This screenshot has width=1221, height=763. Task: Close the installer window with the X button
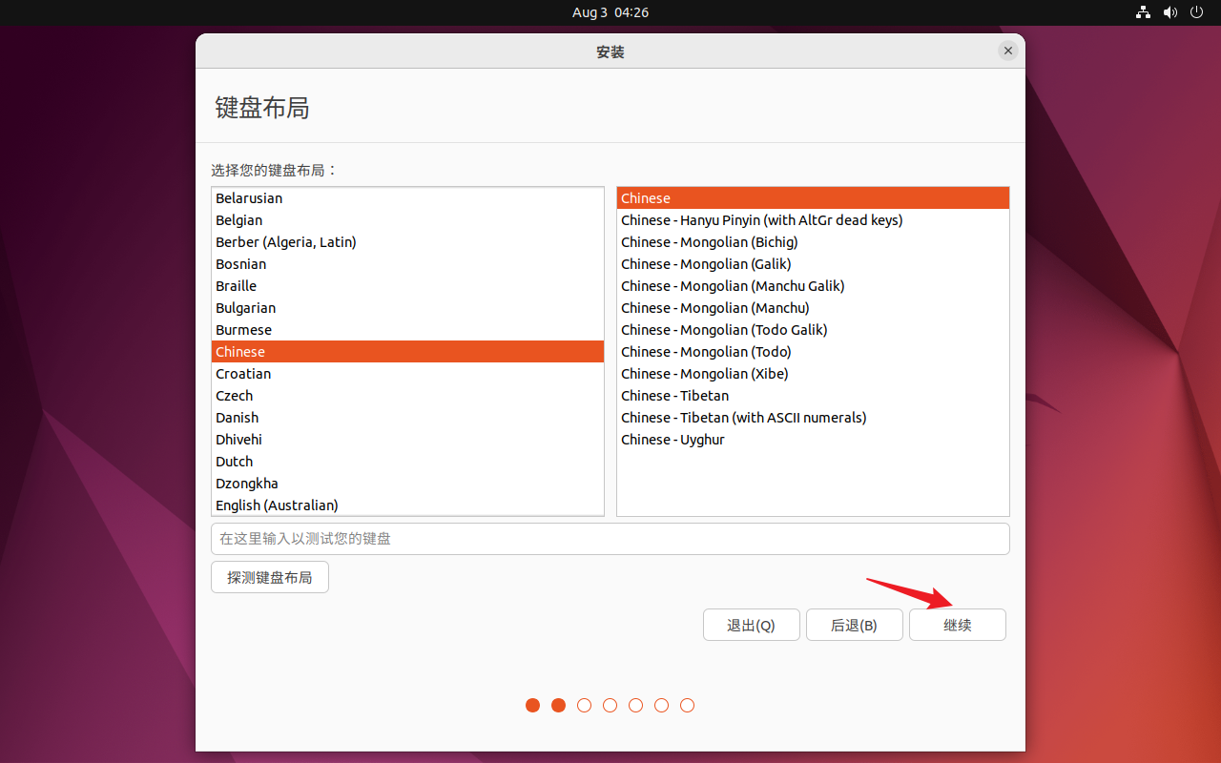[x=1007, y=52]
